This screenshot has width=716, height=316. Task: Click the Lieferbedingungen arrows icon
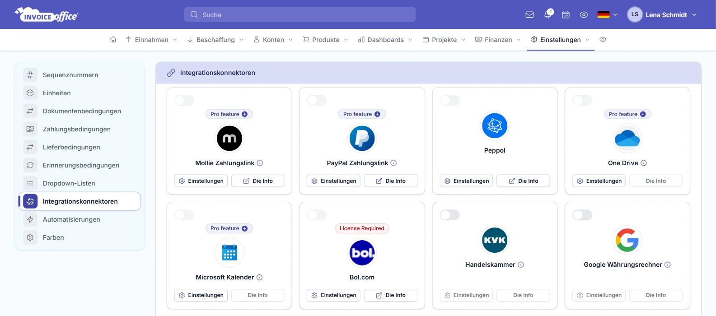[x=30, y=147]
